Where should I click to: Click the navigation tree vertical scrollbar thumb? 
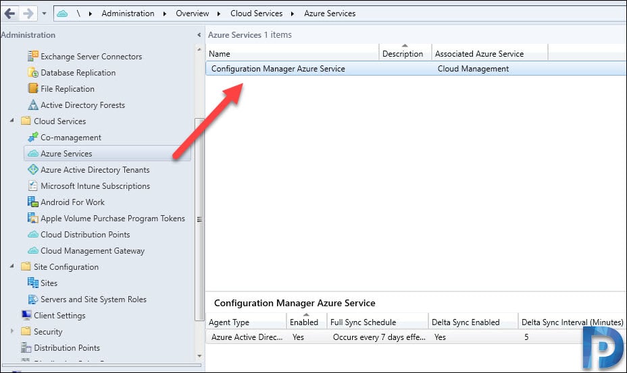pos(199,219)
